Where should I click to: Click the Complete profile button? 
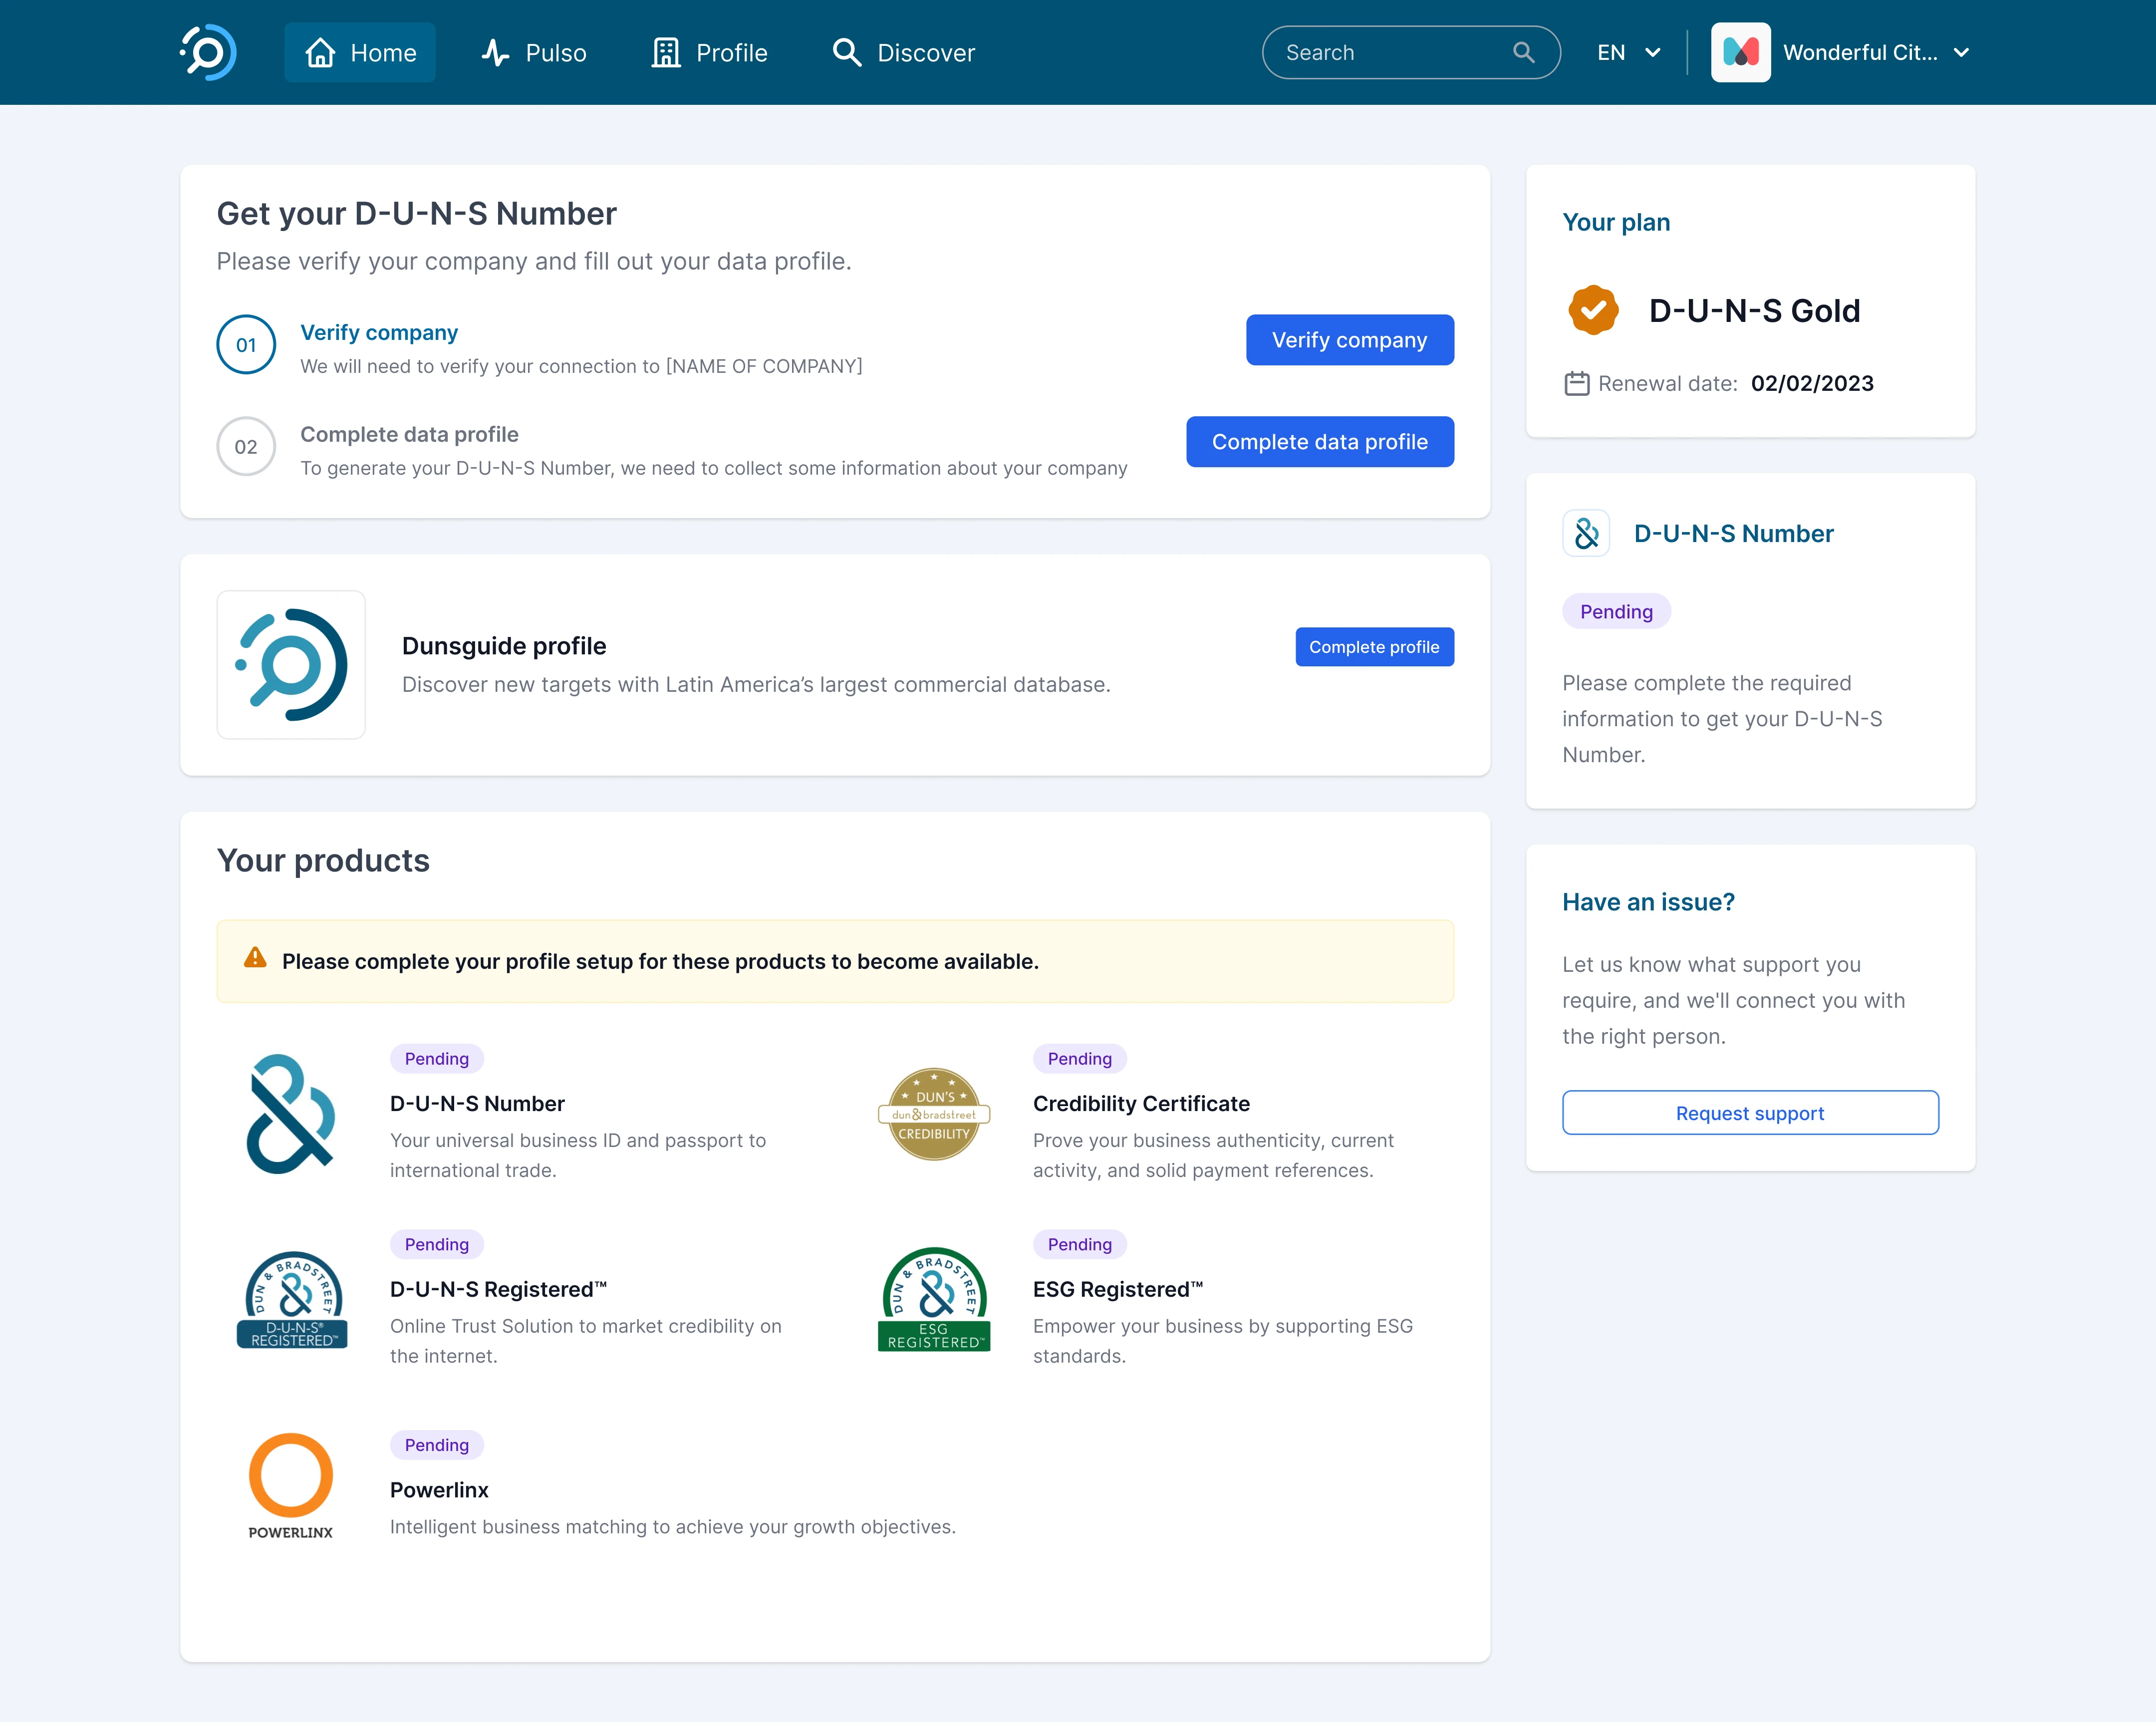point(1374,647)
